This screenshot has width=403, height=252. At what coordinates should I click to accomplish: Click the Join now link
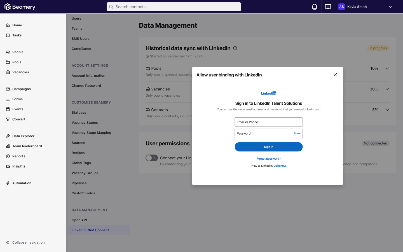pos(280,166)
